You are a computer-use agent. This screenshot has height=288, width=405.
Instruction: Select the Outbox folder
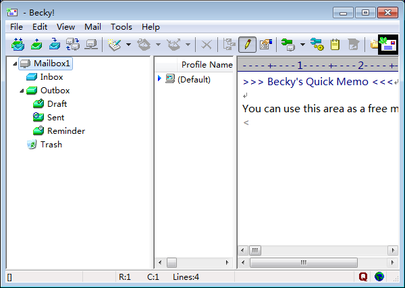coord(55,91)
